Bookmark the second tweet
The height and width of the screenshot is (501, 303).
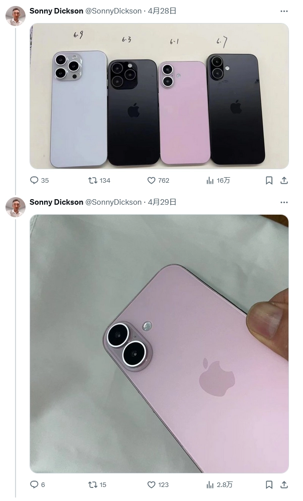pos(269,484)
